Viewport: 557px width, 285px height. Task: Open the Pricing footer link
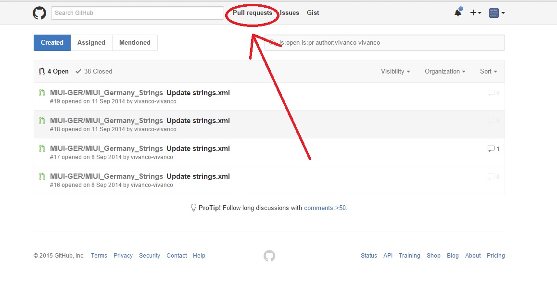(495, 256)
